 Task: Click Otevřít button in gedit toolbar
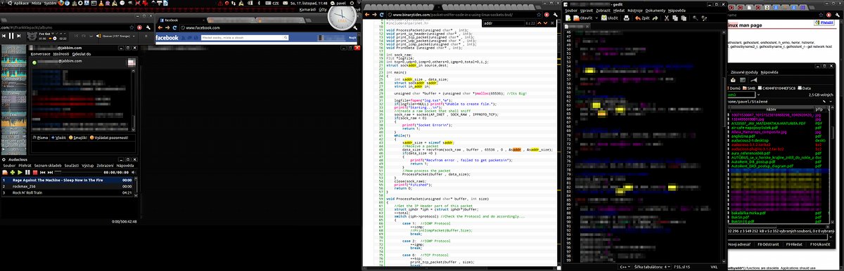pos(583,18)
